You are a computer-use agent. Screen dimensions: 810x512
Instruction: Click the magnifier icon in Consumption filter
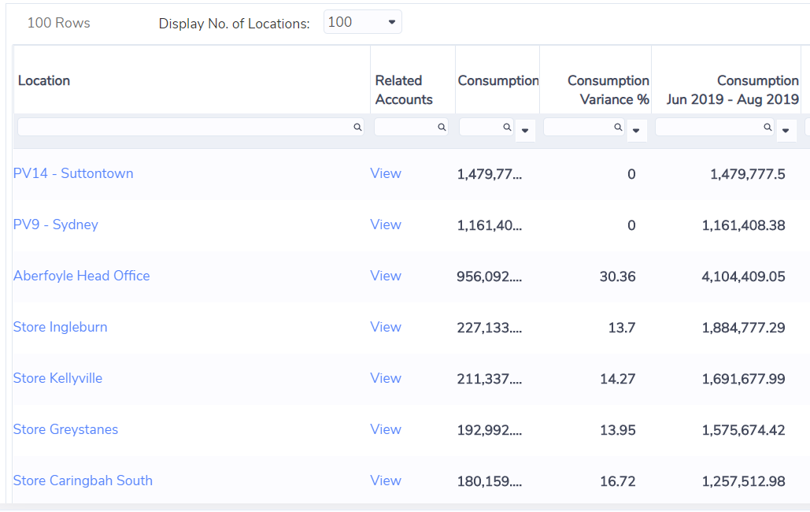coord(507,128)
